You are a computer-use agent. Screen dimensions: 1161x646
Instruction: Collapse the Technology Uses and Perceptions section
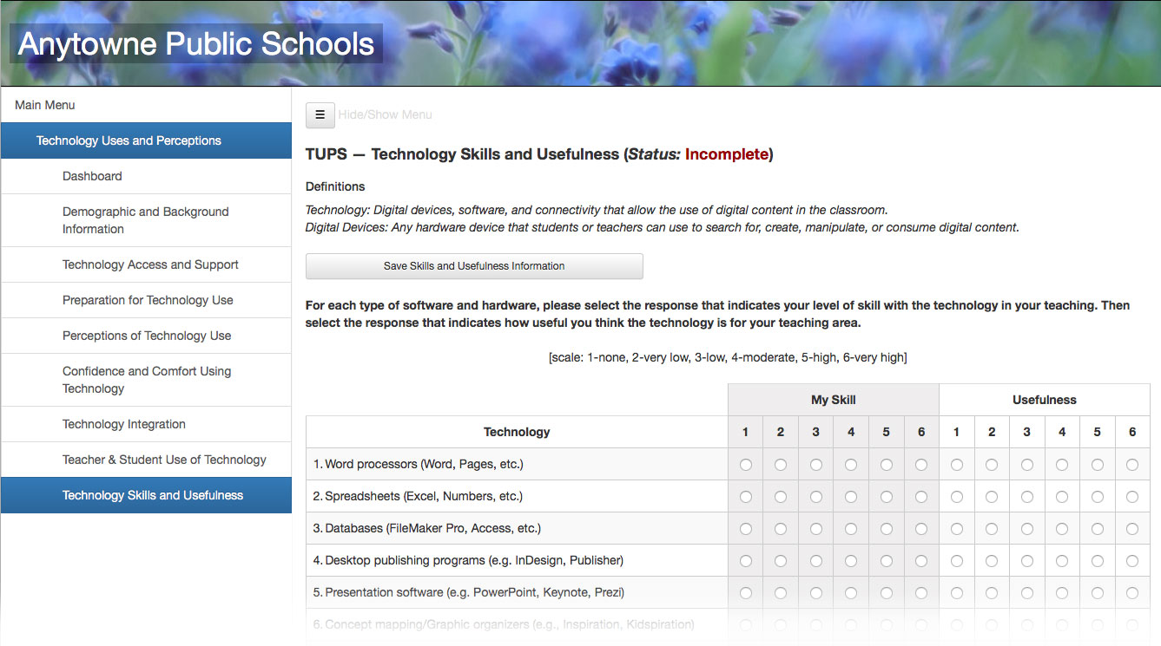point(129,140)
